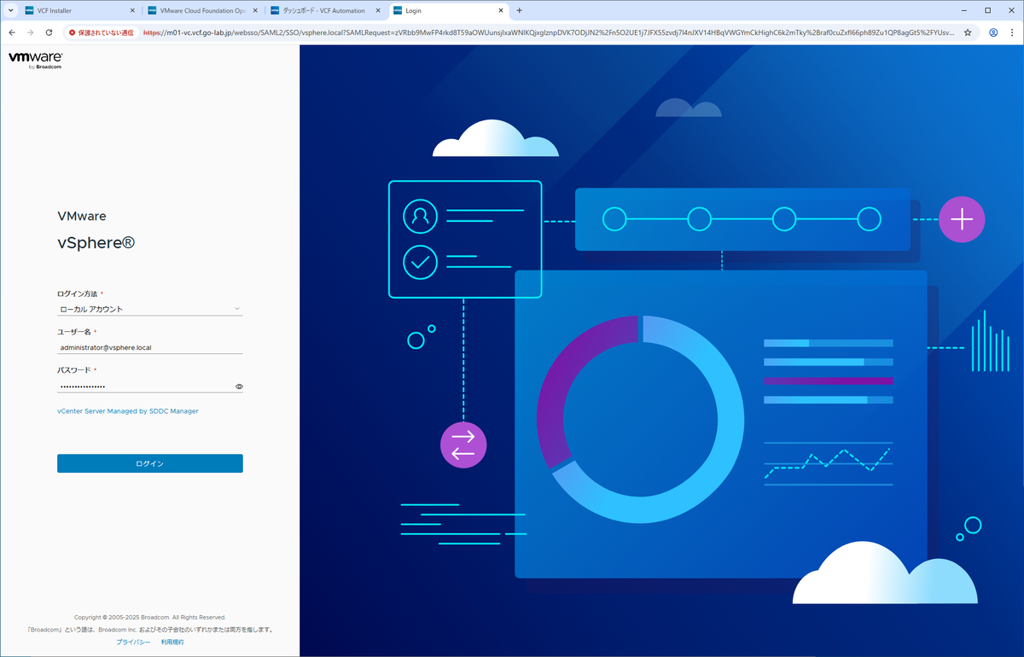Screen dimensions: 1024x657
Task: Click the not-secure connection warning badge
Action: click(x=102, y=32)
